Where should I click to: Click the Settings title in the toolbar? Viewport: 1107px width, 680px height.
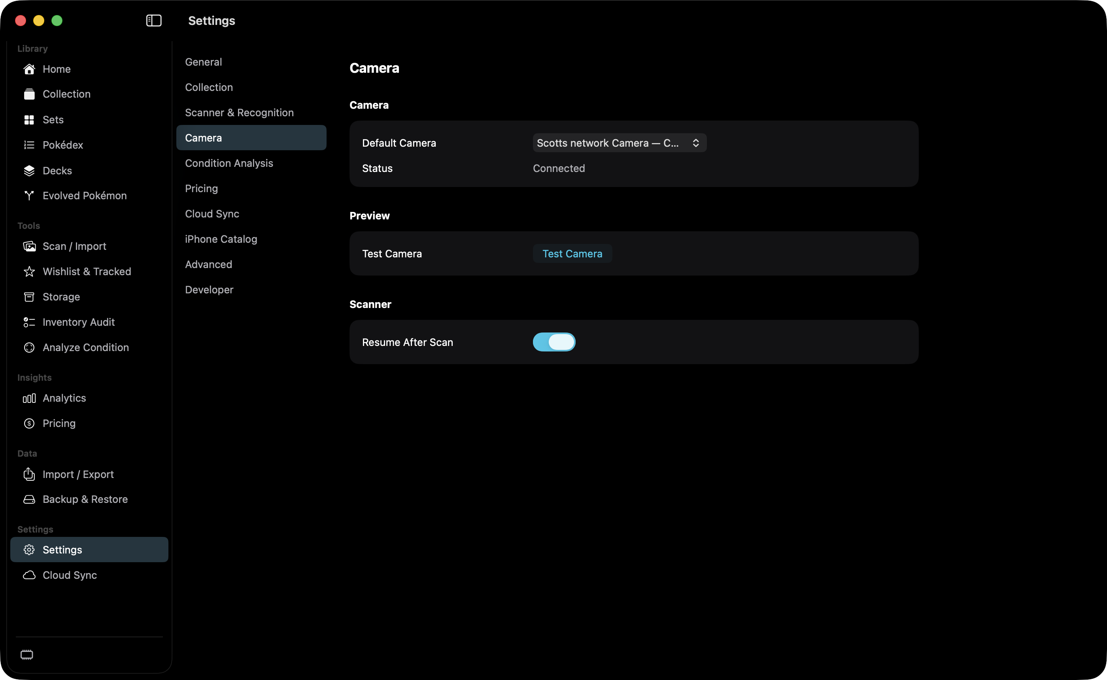212,21
